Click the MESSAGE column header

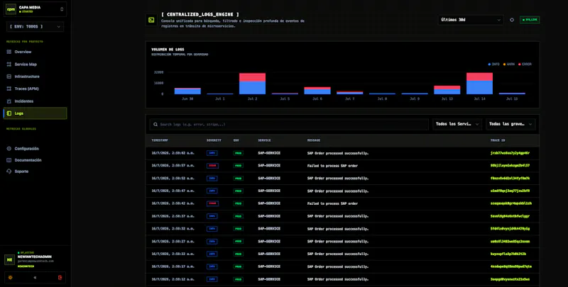point(314,140)
